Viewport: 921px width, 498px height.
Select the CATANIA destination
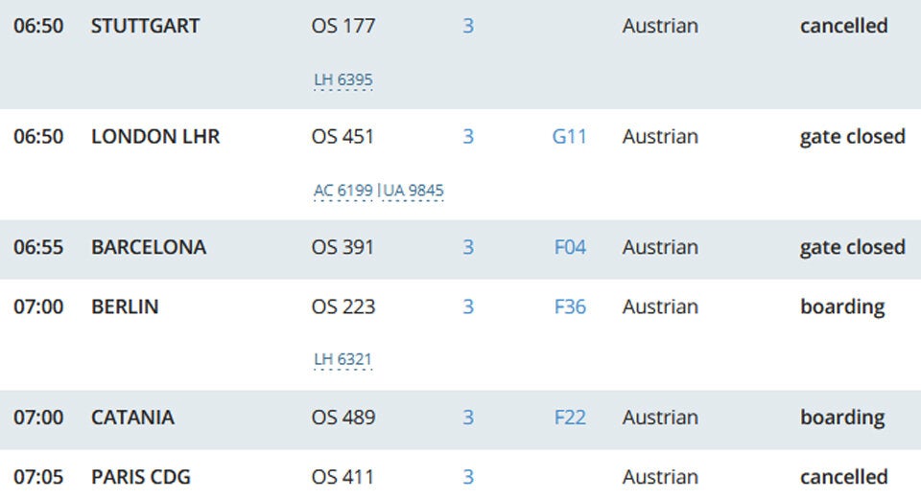pyautogui.click(x=132, y=418)
